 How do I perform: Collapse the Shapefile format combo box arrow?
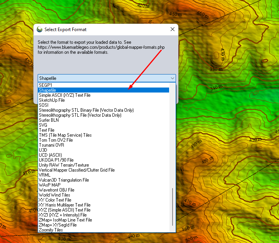[x=172, y=78]
